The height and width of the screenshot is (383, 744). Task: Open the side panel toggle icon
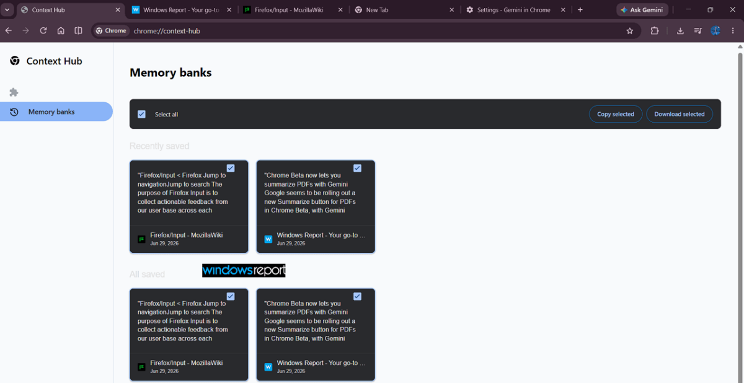coord(78,30)
